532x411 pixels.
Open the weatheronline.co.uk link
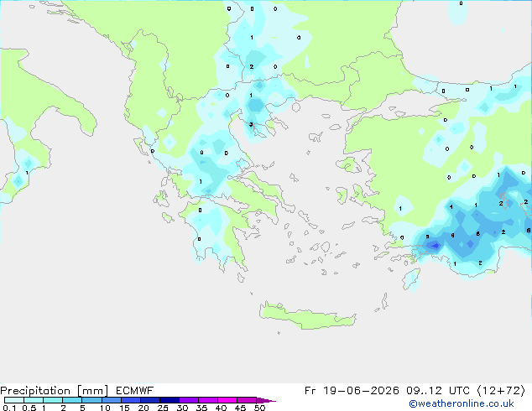click(x=462, y=403)
